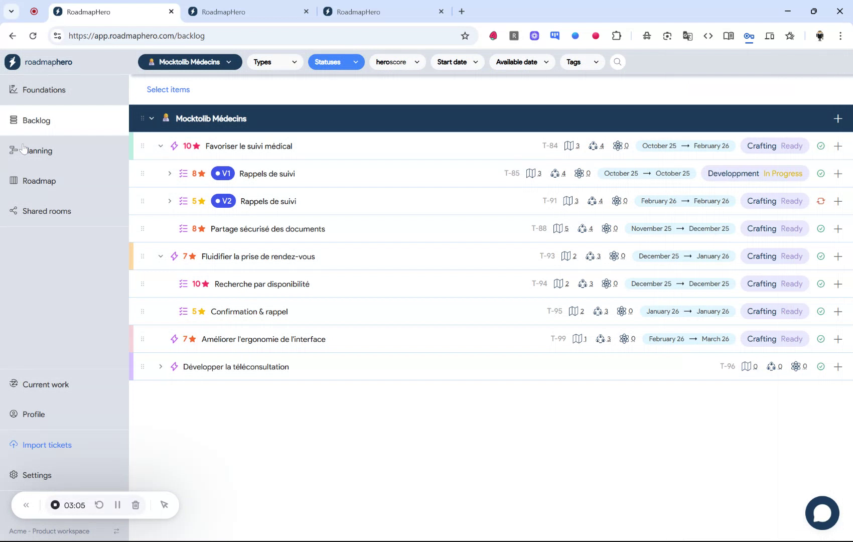This screenshot has width=853, height=542.
Task: Mark 'Favoriser le suivi médical' as complete
Action: [x=821, y=146]
